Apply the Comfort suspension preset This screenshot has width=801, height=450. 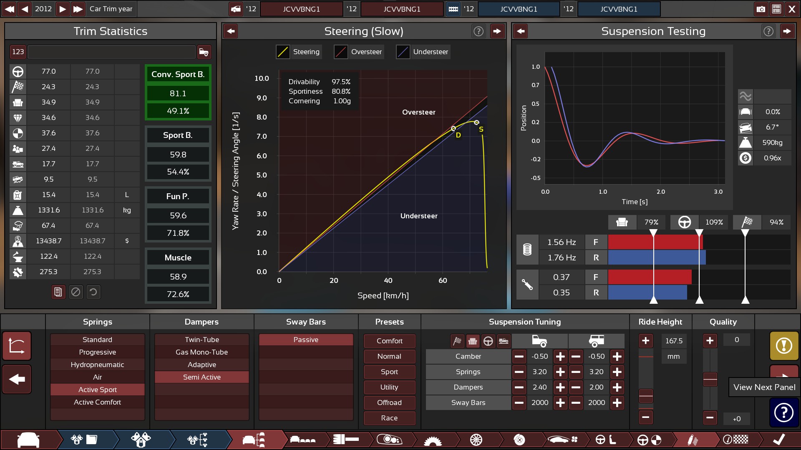click(389, 341)
